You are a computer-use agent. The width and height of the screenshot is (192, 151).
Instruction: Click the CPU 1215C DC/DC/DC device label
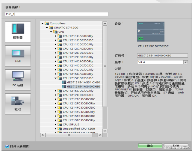click(153, 46)
